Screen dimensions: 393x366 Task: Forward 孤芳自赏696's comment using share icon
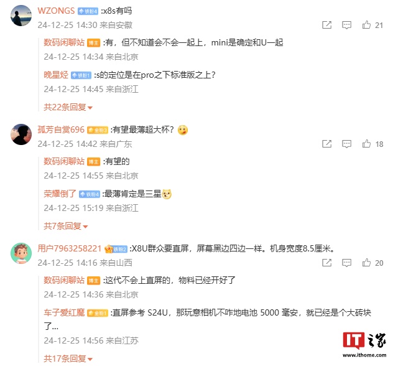[x=327, y=144]
